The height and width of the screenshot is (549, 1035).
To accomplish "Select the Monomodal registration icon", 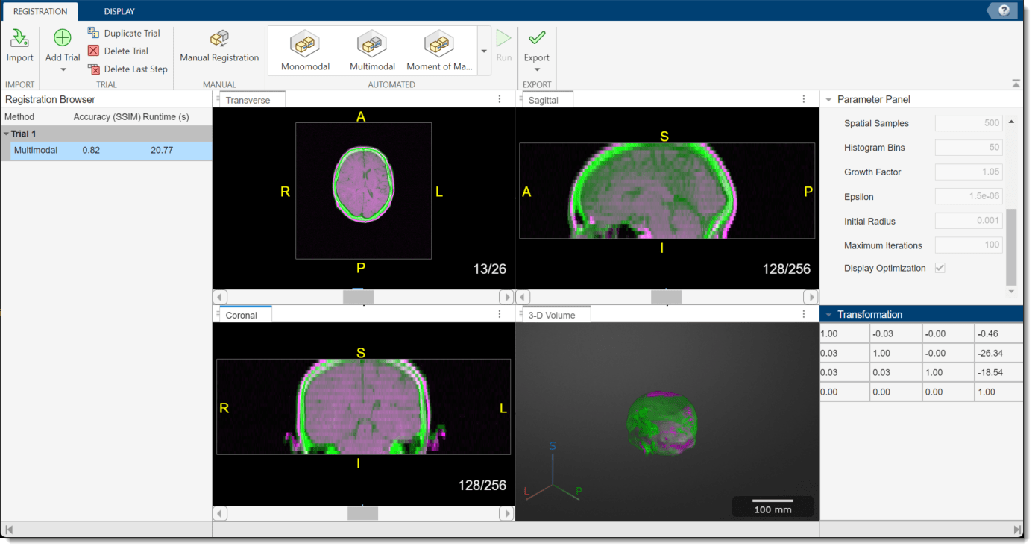I will 305,45.
